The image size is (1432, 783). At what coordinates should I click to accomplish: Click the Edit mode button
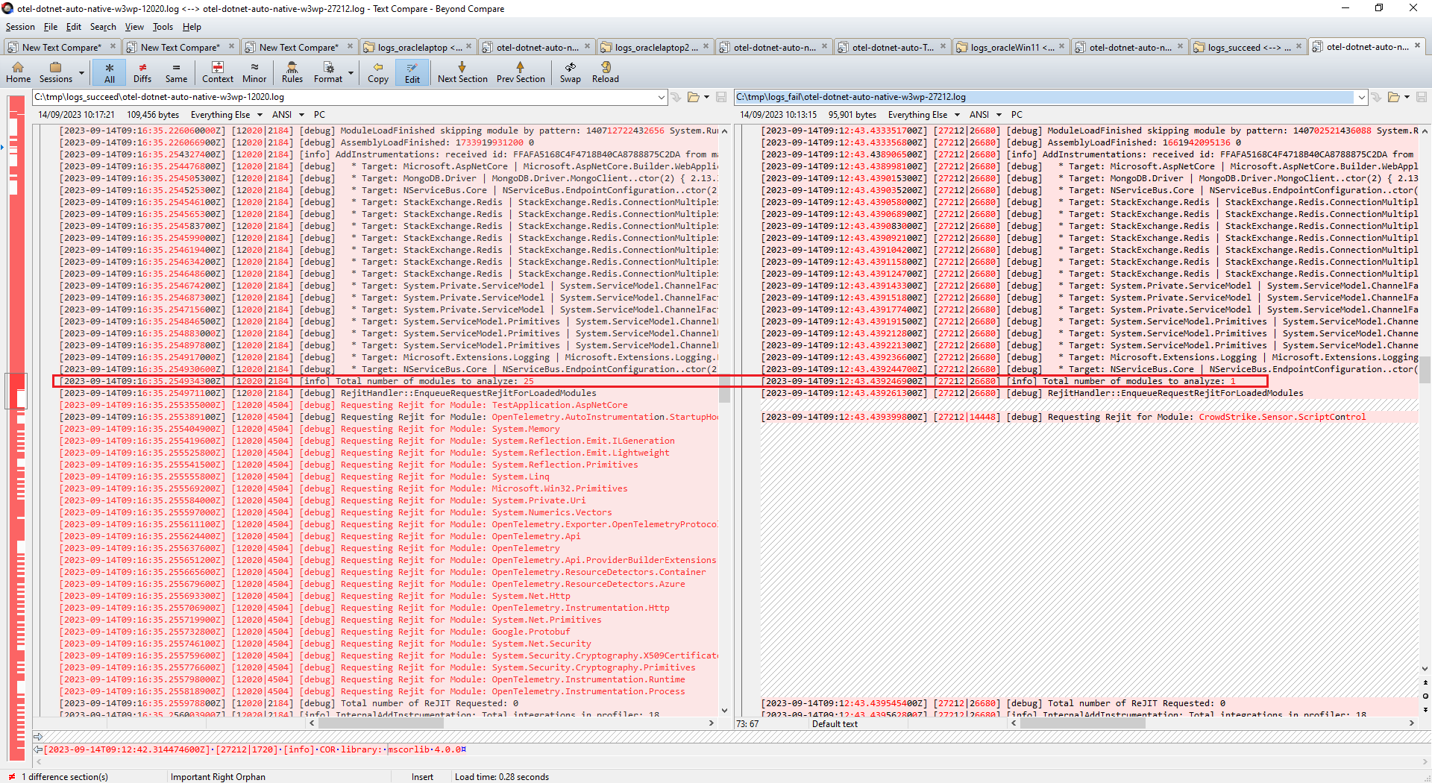(412, 72)
